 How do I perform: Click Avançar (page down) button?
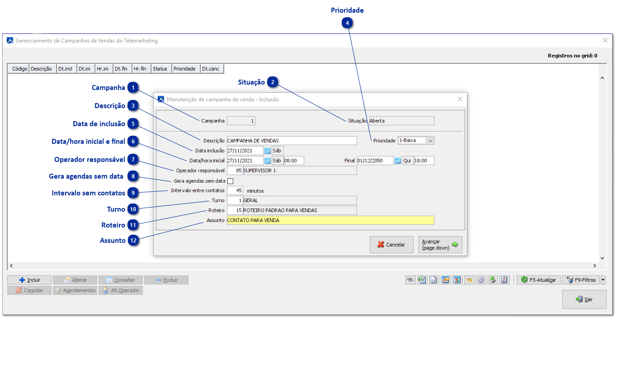440,245
